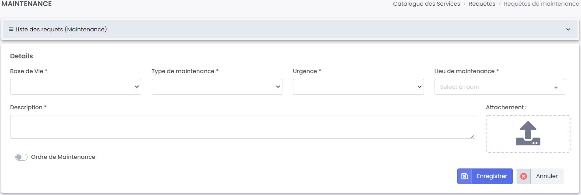Click the Ordre de Maintenance label text
The width and height of the screenshot is (581, 195).
[63, 157]
